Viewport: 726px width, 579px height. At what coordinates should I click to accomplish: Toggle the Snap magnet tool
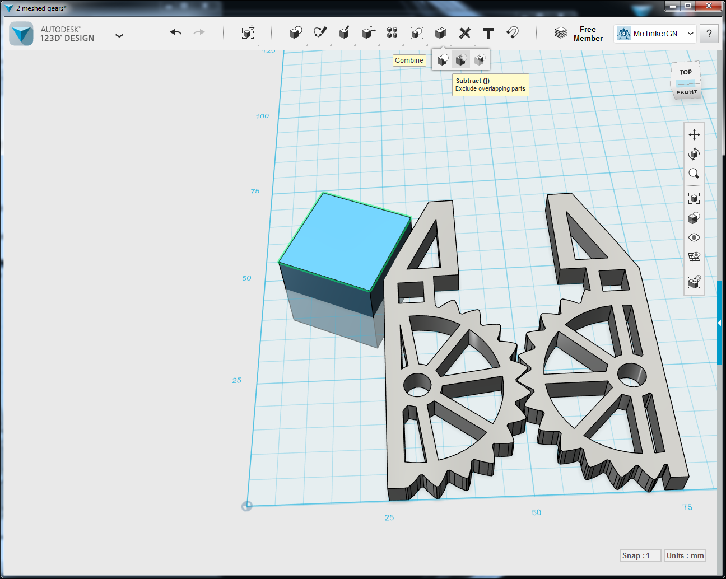click(513, 32)
